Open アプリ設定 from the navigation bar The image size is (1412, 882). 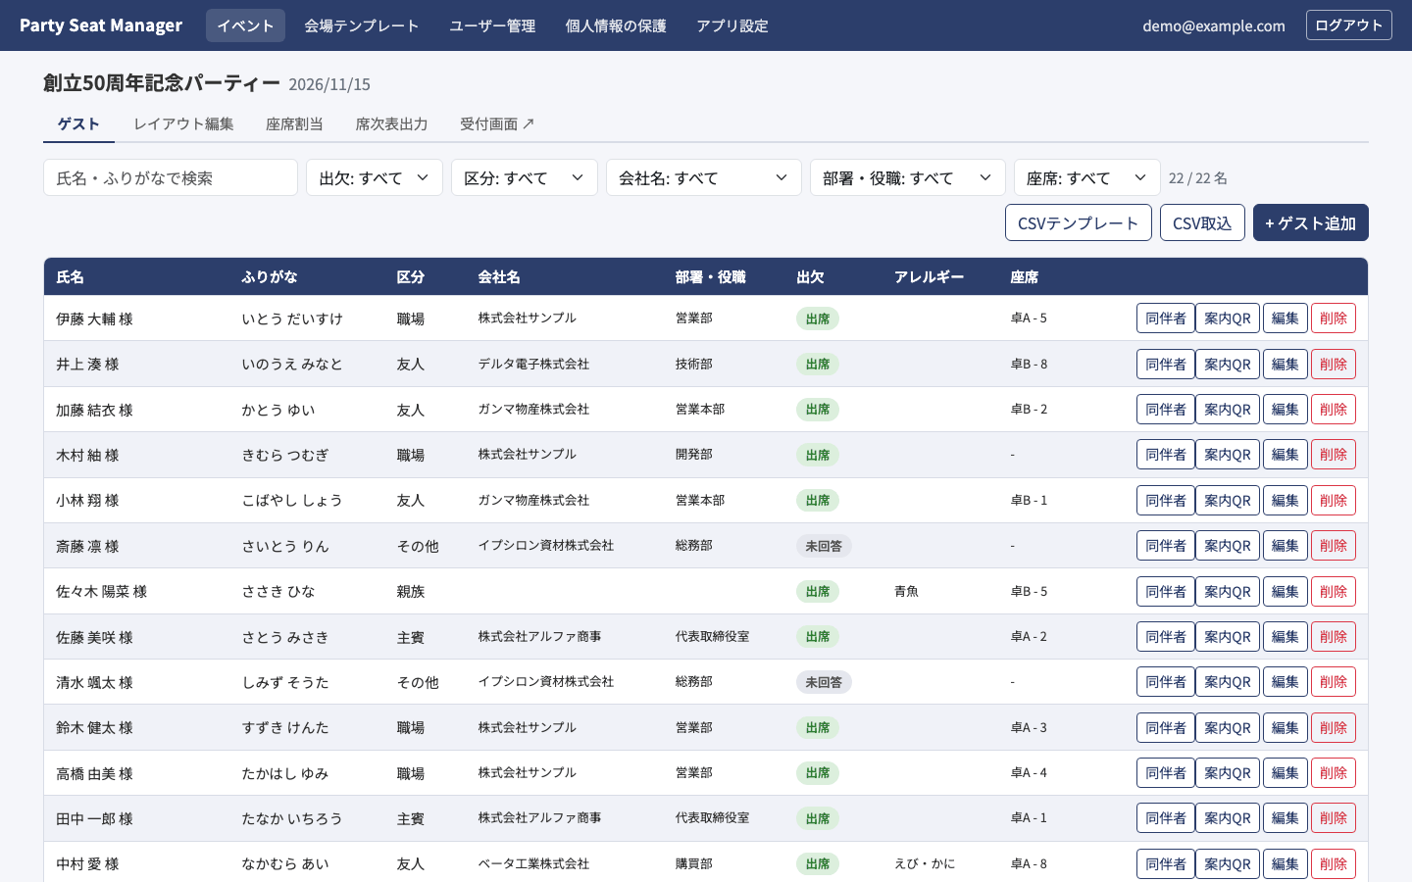(732, 25)
